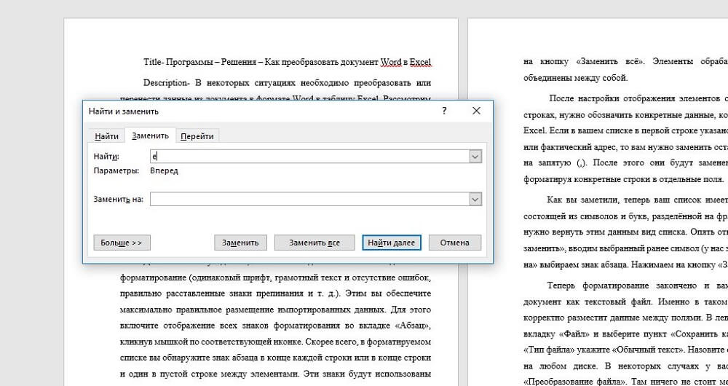Click into the Найти search field
The width and height of the screenshot is (728, 386).
coord(309,156)
